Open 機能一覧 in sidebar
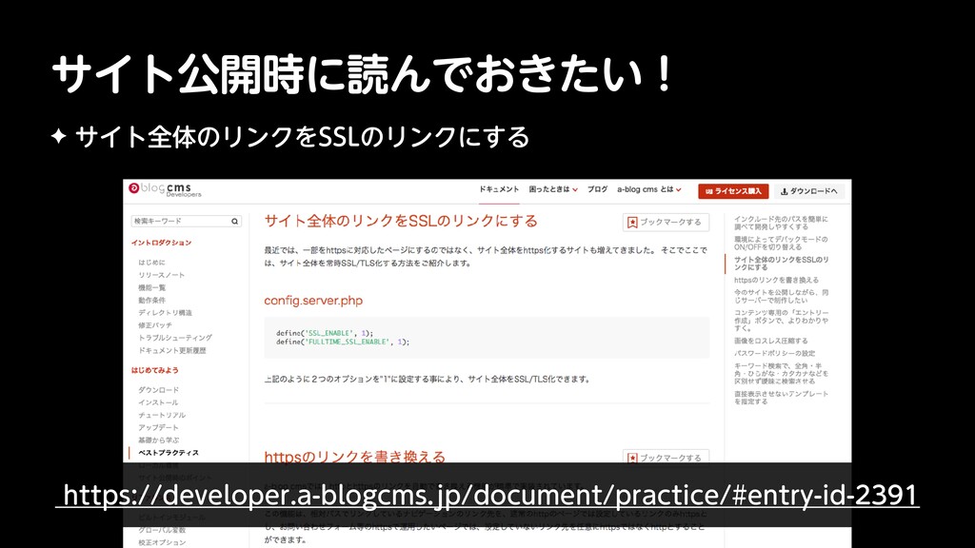This screenshot has width=975, height=548. 151,287
